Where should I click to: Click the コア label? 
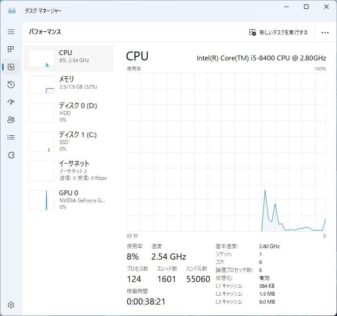[220, 262]
